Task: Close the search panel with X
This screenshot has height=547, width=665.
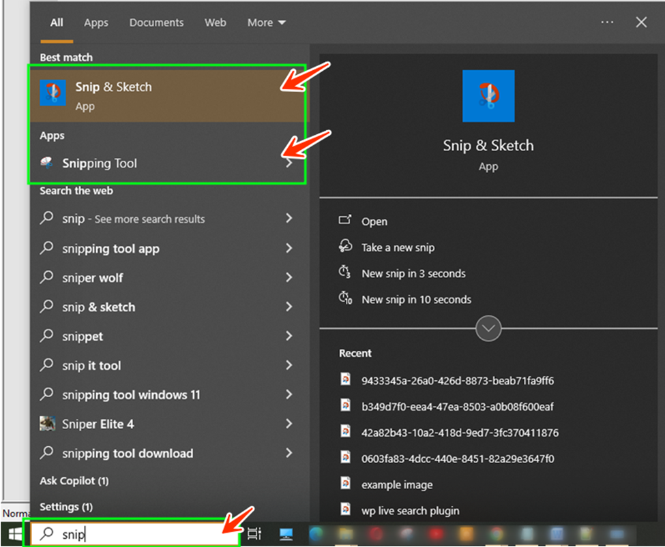Action: [641, 22]
